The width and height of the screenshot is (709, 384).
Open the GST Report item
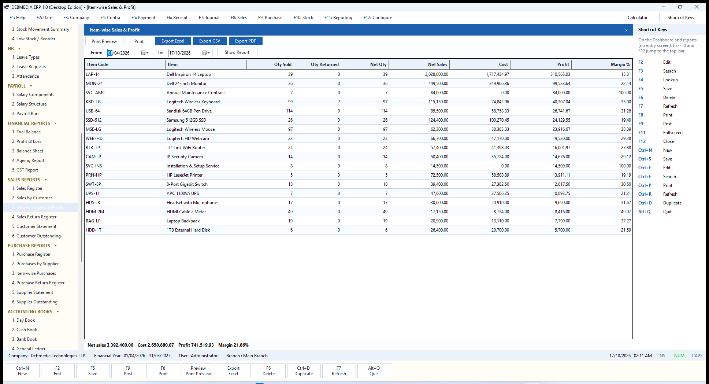tap(27, 170)
